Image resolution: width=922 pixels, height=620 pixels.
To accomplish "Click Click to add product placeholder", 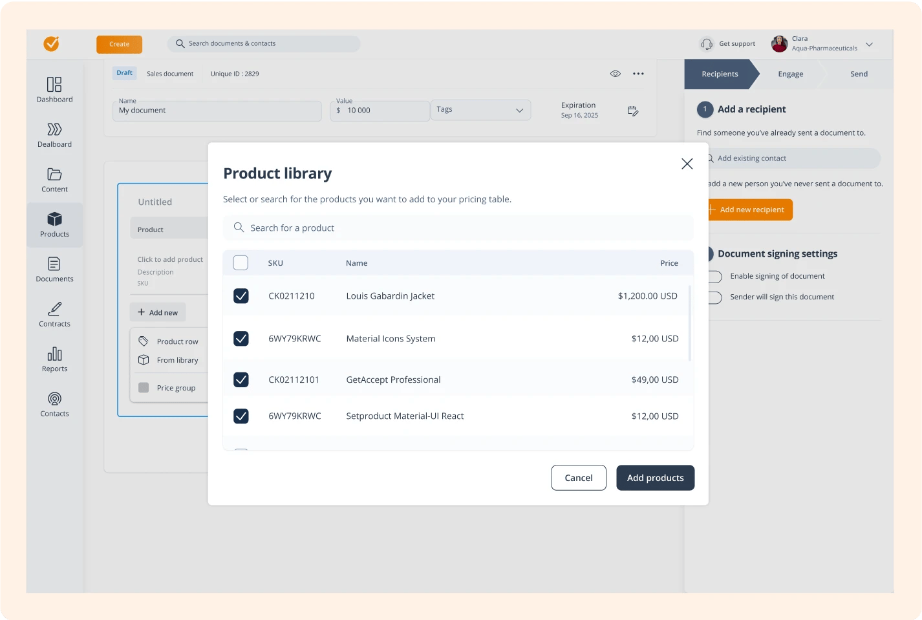I will pos(170,259).
